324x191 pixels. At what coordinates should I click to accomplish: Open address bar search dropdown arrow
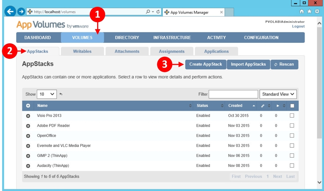coord(153,12)
